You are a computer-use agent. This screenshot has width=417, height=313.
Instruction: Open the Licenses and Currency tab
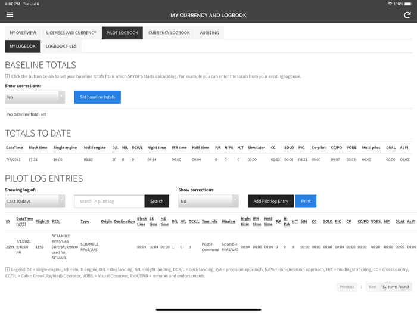point(71,33)
